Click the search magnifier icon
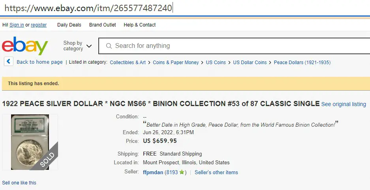 pos(109,46)
